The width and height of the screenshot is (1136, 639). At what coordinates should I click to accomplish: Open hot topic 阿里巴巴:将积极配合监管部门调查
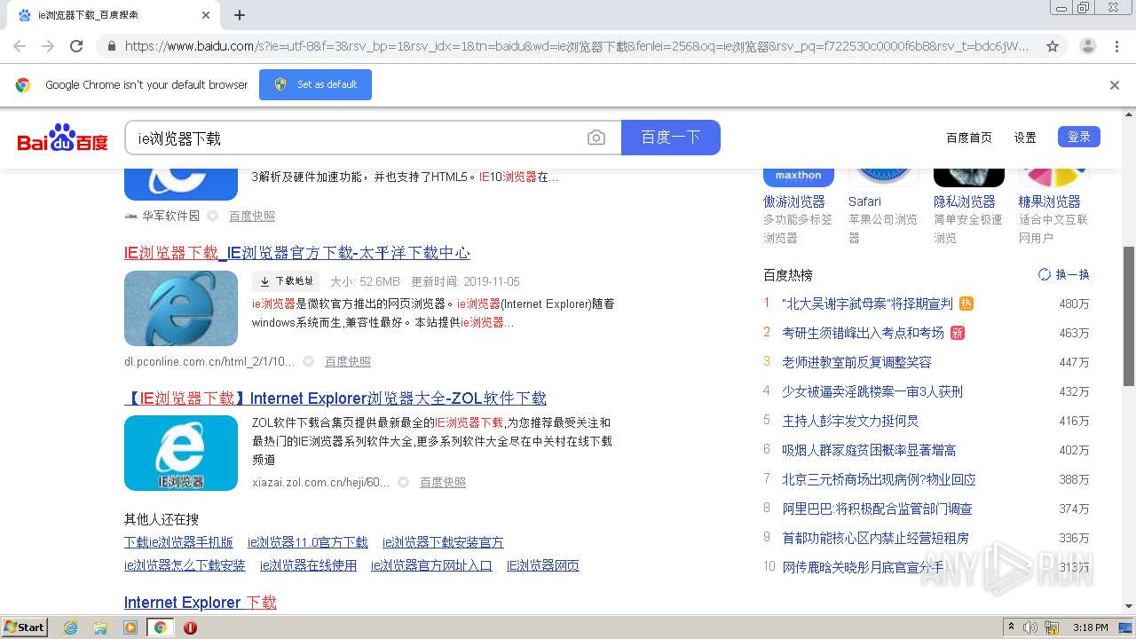coord(877,509)
